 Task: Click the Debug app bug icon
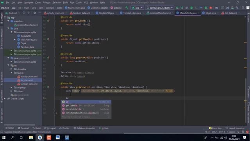191,8
